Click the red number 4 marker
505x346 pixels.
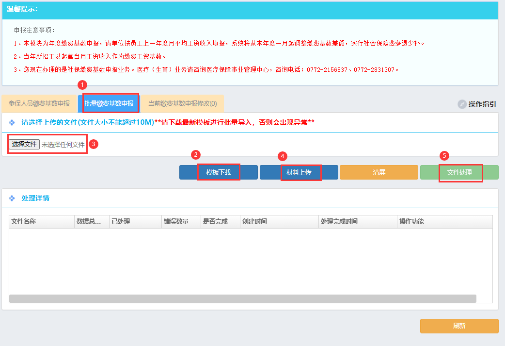pyautogui.click(x=283, y=156)
